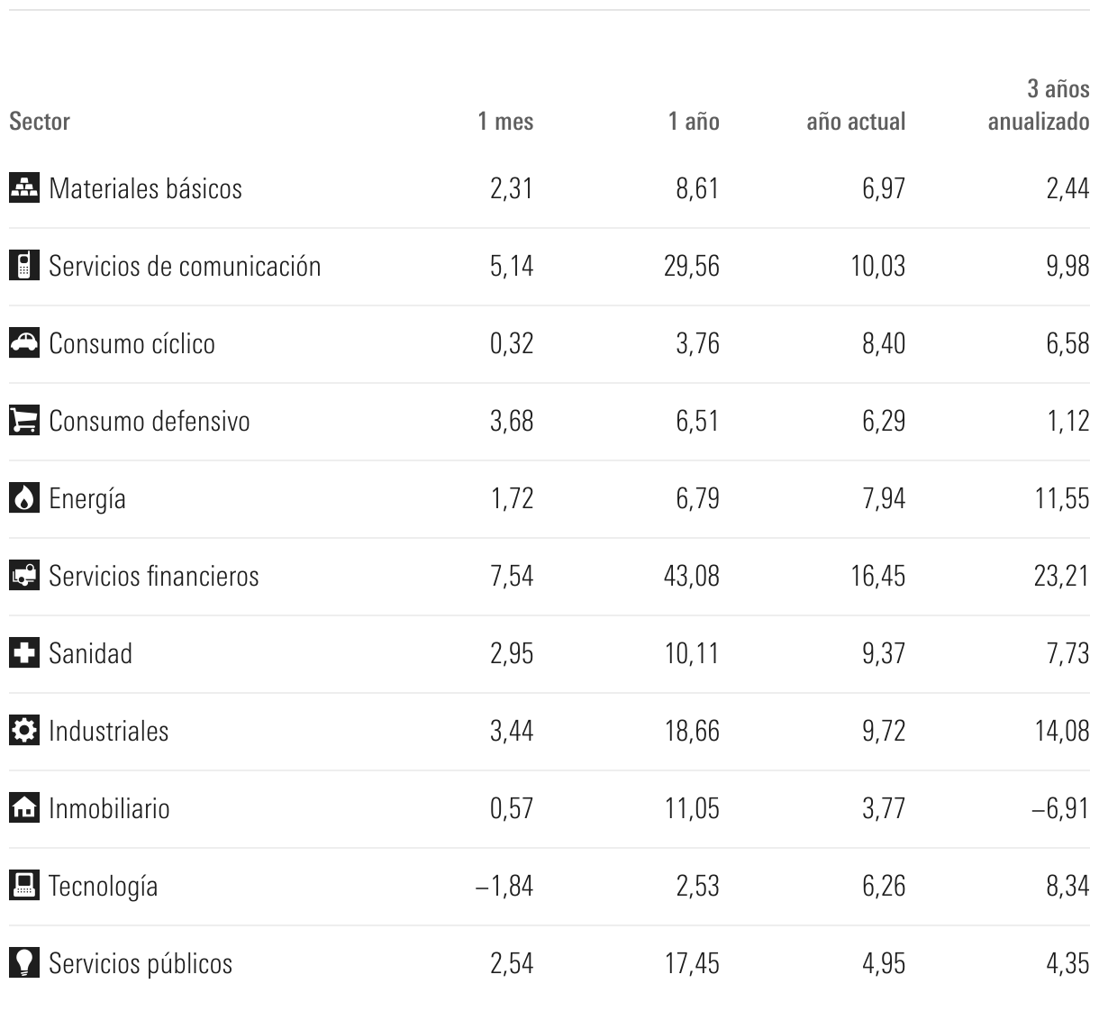Sort by the año actual column header

click(856, 121)
